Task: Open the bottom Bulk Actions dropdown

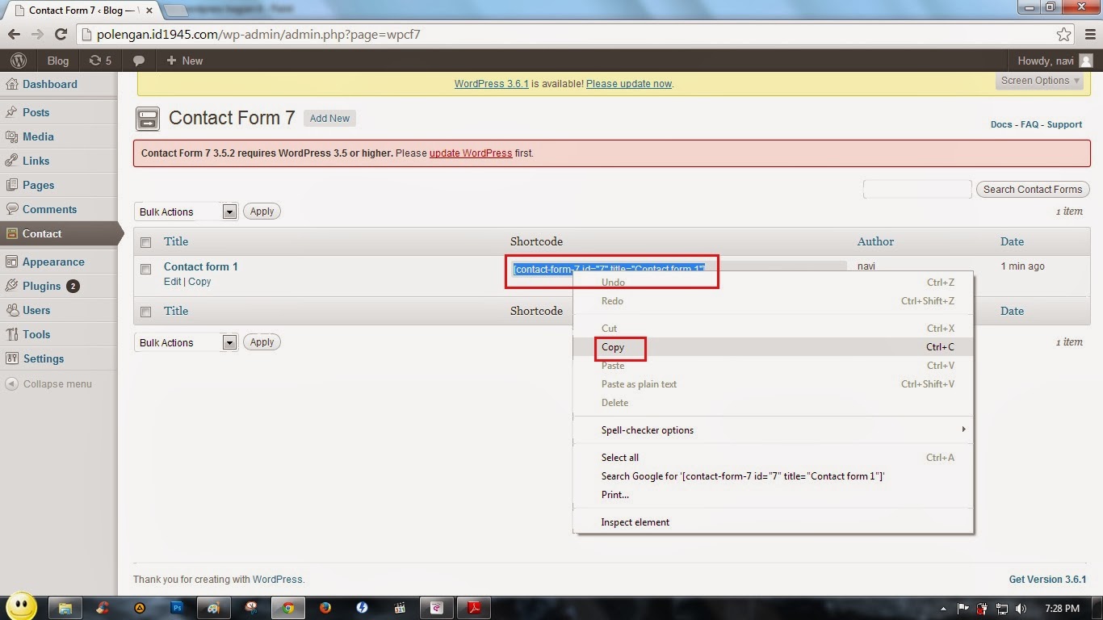Action: pyautogui.click(x=186, y=342)
